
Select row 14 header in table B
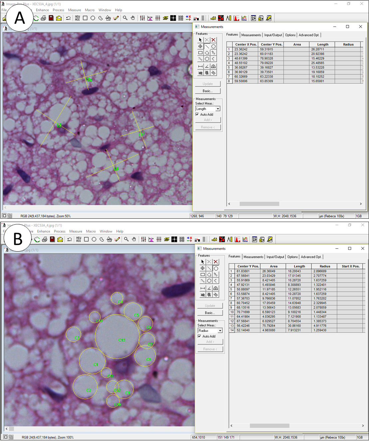[x=231, y=330]
